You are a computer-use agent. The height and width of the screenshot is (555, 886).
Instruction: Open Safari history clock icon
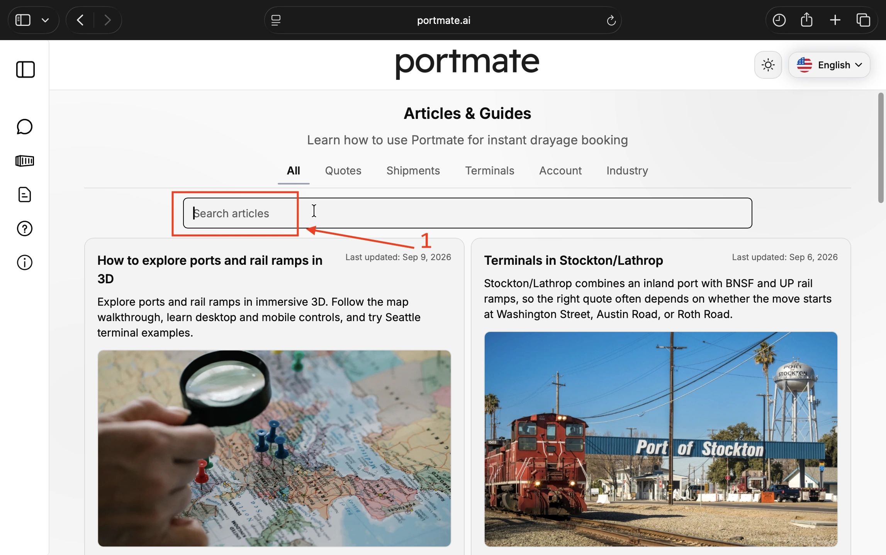pyautogui.click(x=779, y=20)
